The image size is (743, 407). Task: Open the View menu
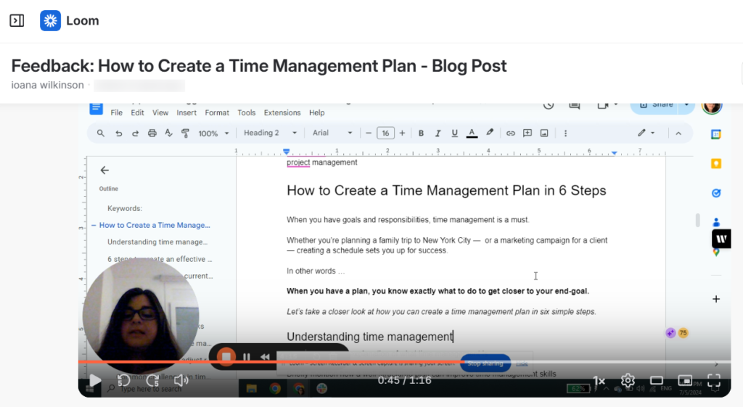pyautogui.click(x=160, y=112)
